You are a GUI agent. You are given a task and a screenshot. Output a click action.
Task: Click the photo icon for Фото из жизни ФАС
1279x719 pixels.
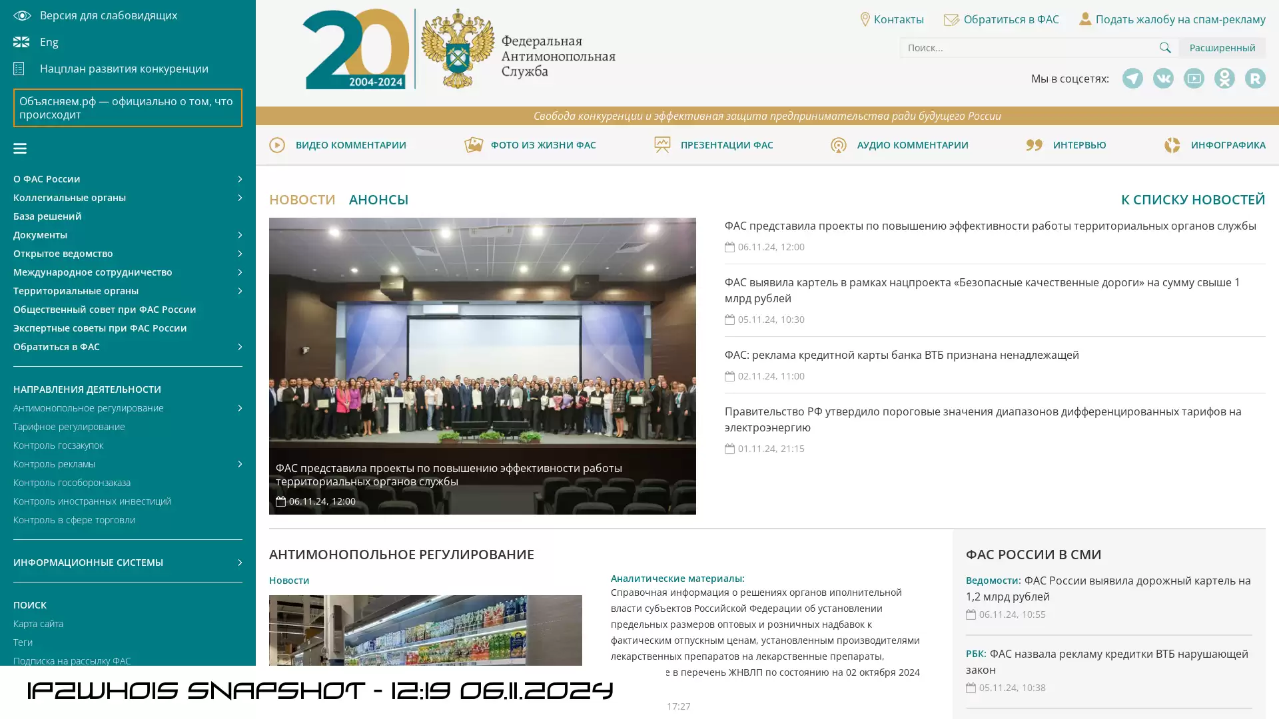(x=474, y=144)
